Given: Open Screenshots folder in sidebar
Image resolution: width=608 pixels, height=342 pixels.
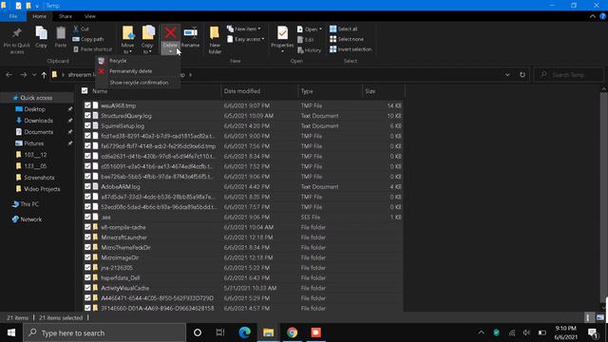Looking at the screenshot, I should tap(39, 178).
